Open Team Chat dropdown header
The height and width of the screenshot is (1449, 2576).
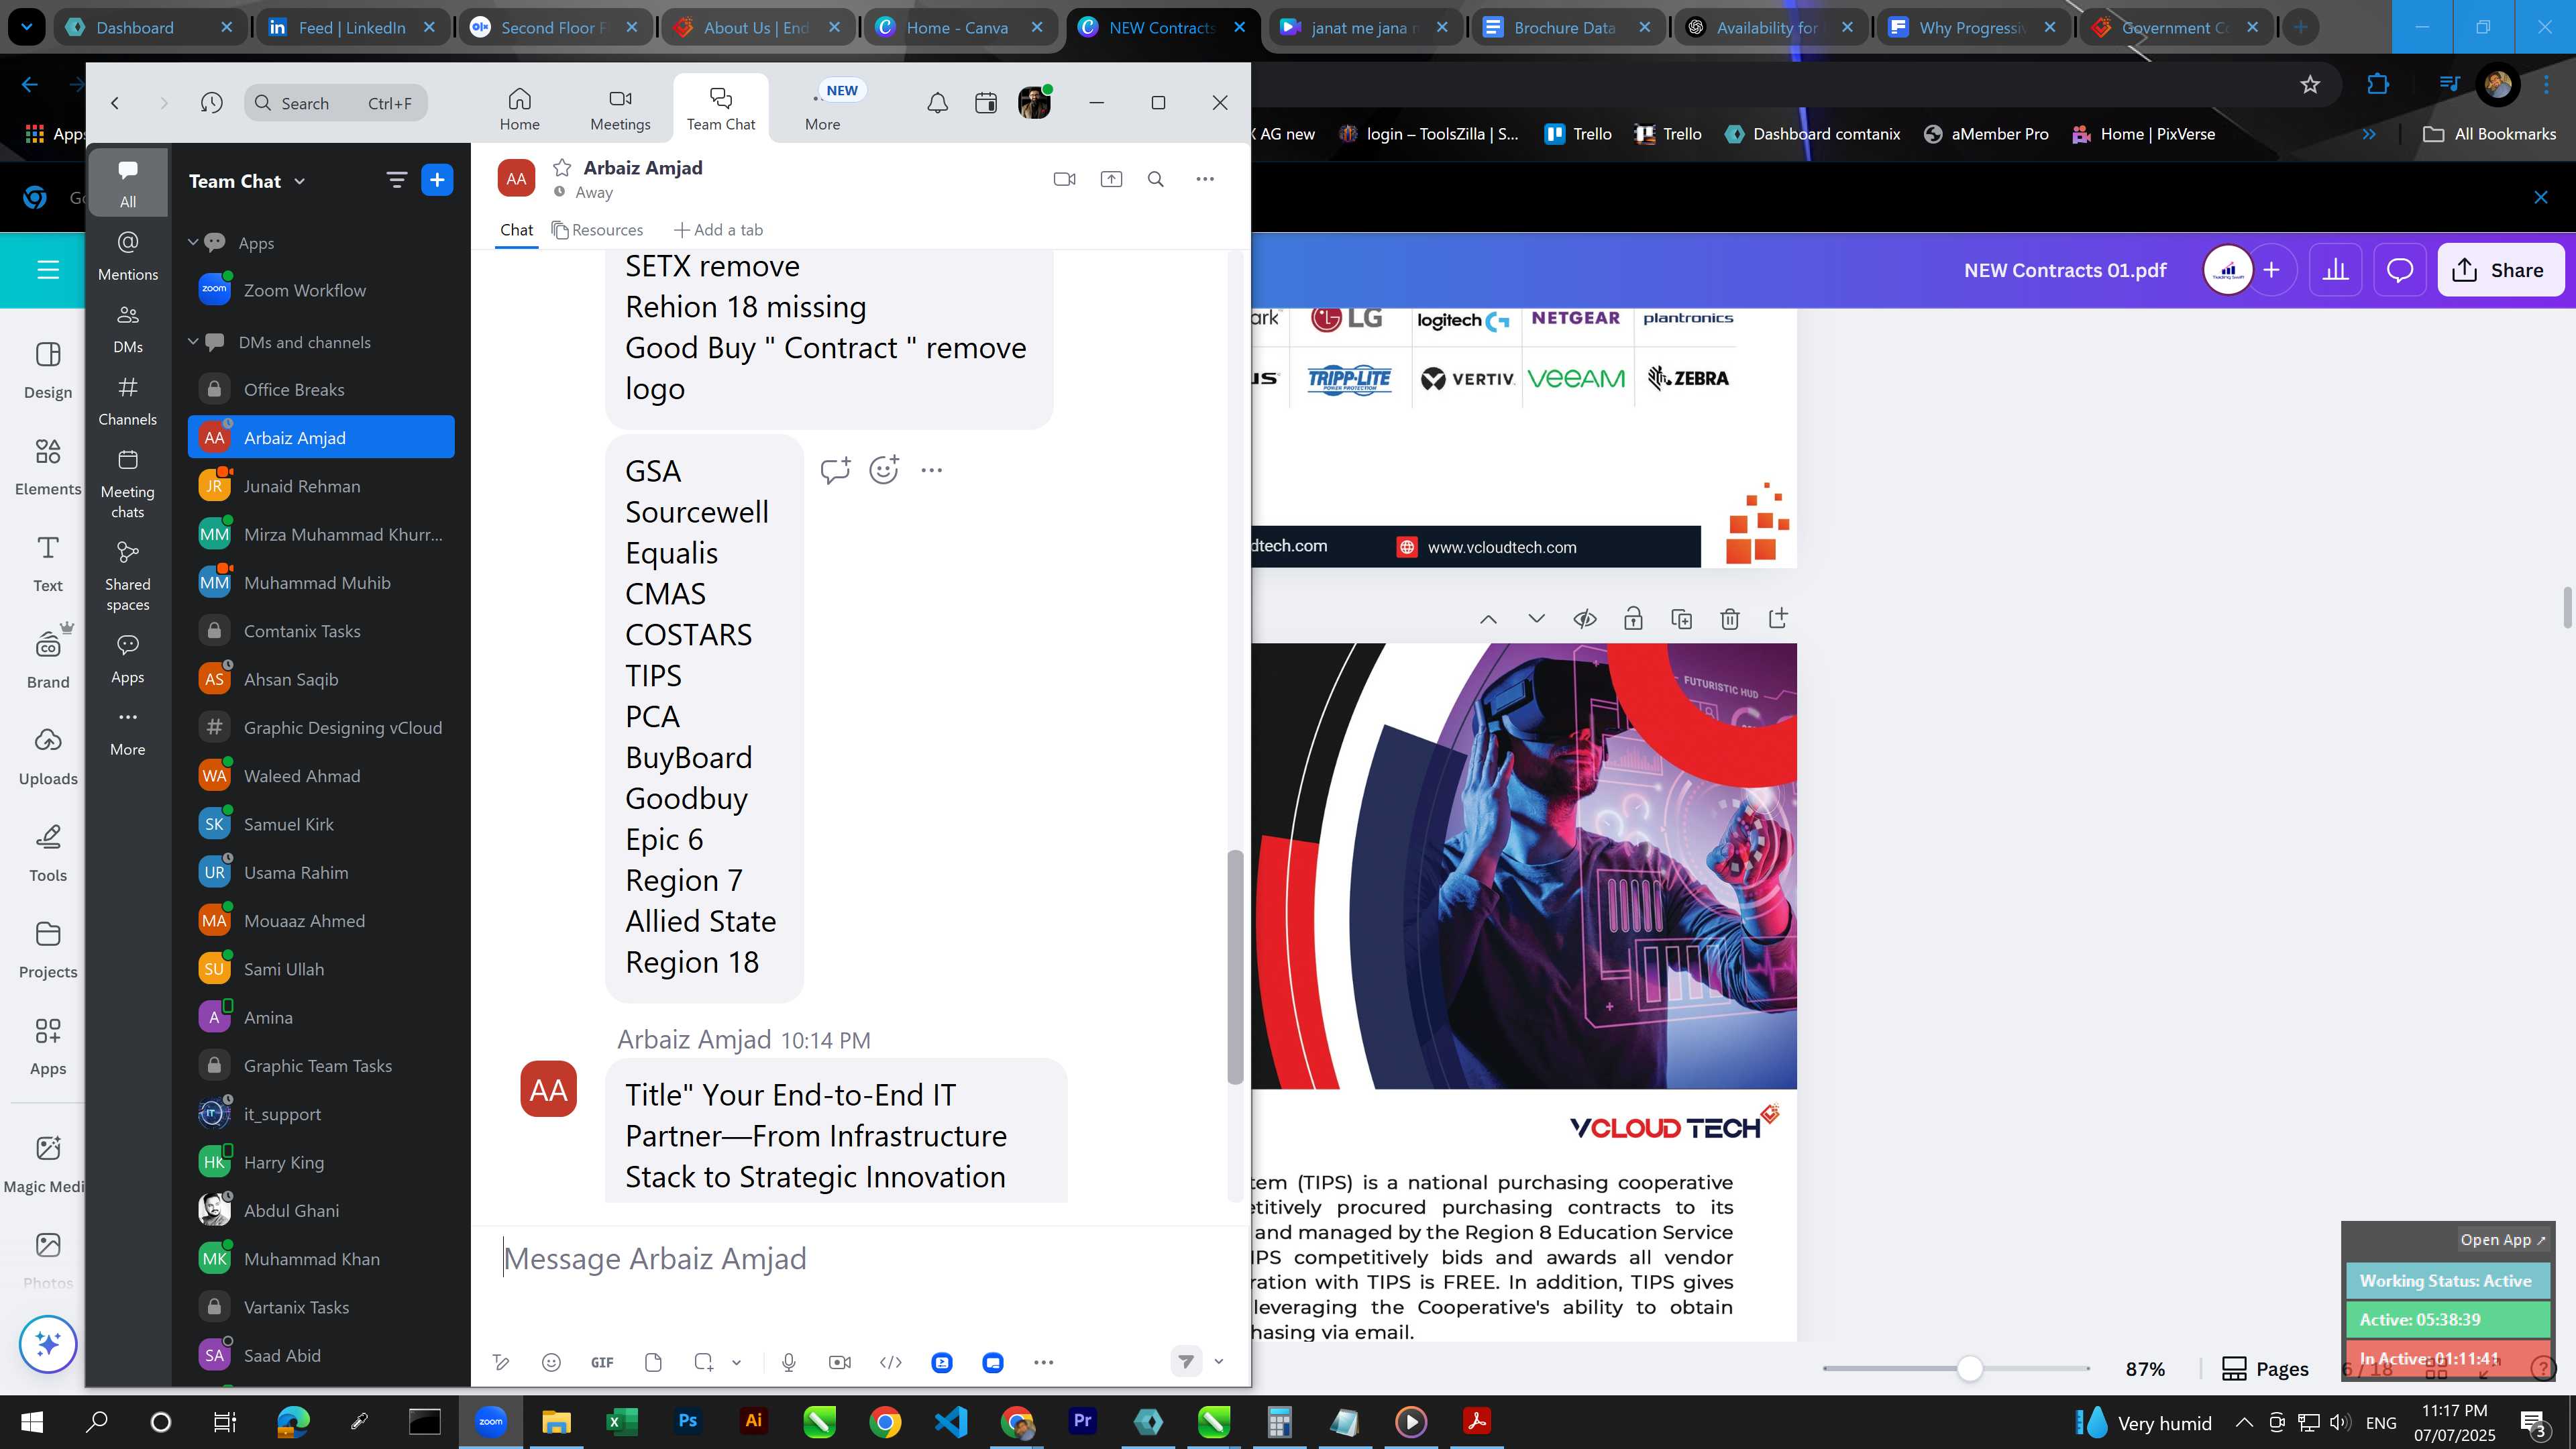(247, 181)
